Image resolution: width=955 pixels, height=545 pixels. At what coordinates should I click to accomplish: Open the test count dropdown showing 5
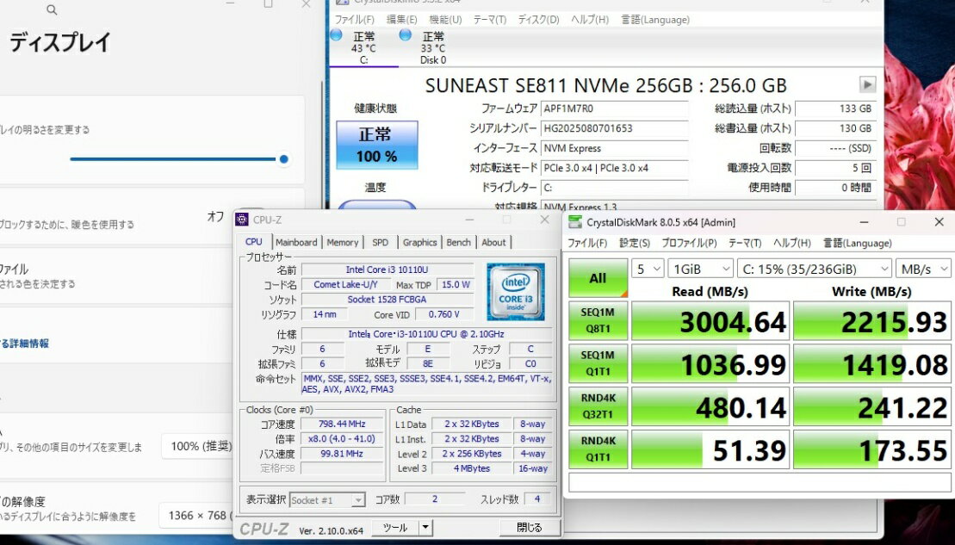(x=648, y=269)
